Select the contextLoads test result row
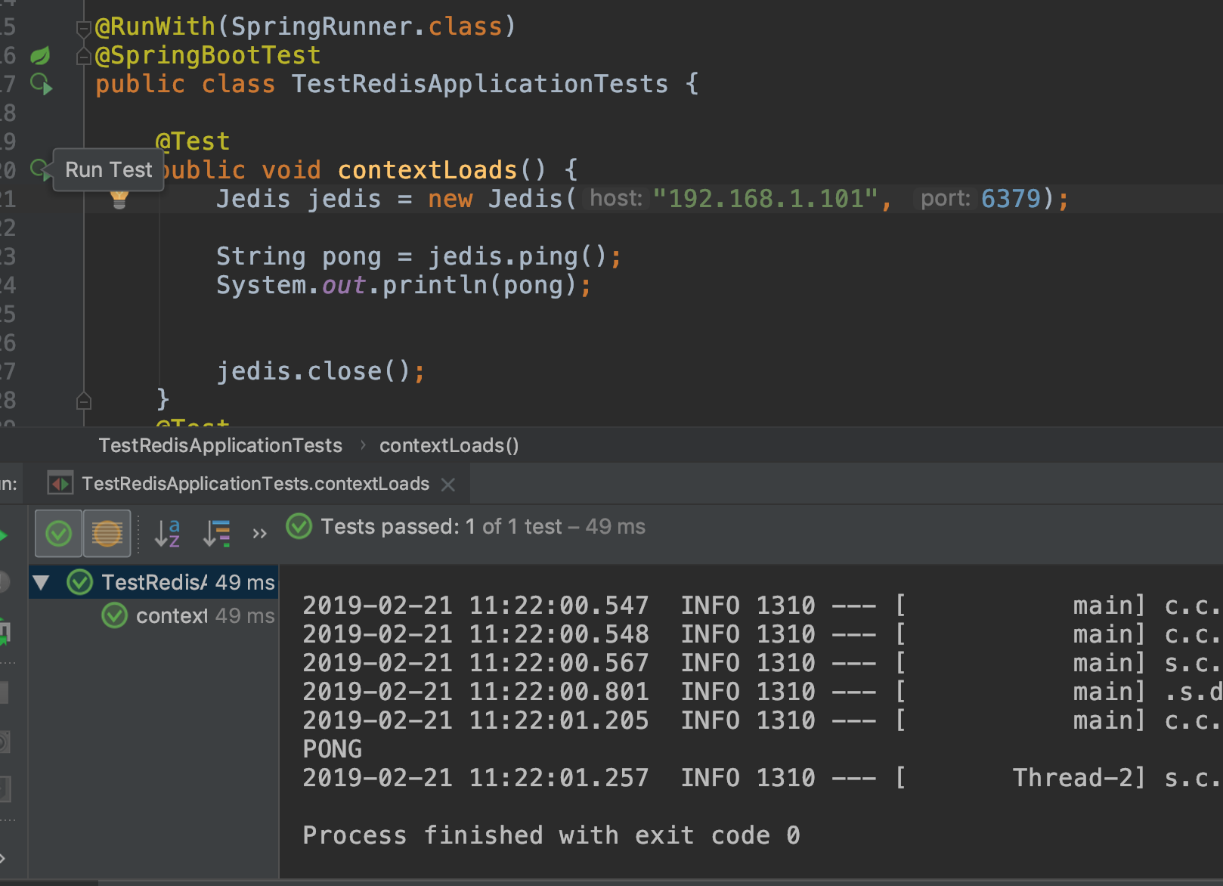Screen dimensions: 1223x886 pyautogui.click(x=153, y=615)
